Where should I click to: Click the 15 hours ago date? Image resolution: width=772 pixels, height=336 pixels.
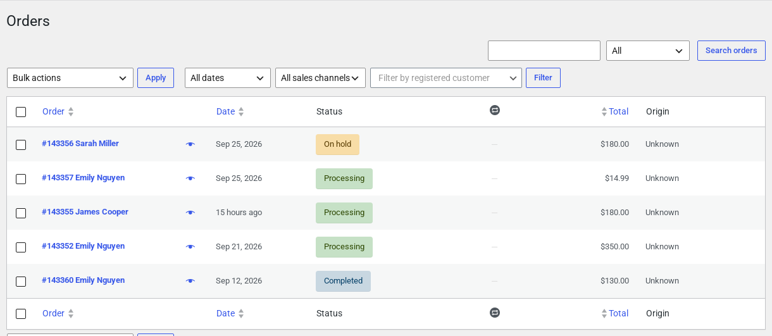239,213
